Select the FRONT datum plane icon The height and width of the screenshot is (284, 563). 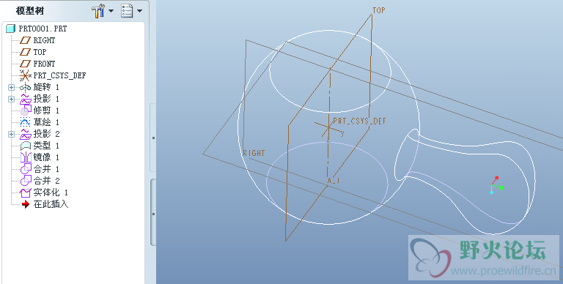pyautogui.click(x=25, y=64)
